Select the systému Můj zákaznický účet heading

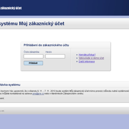(x=32, y=24)
